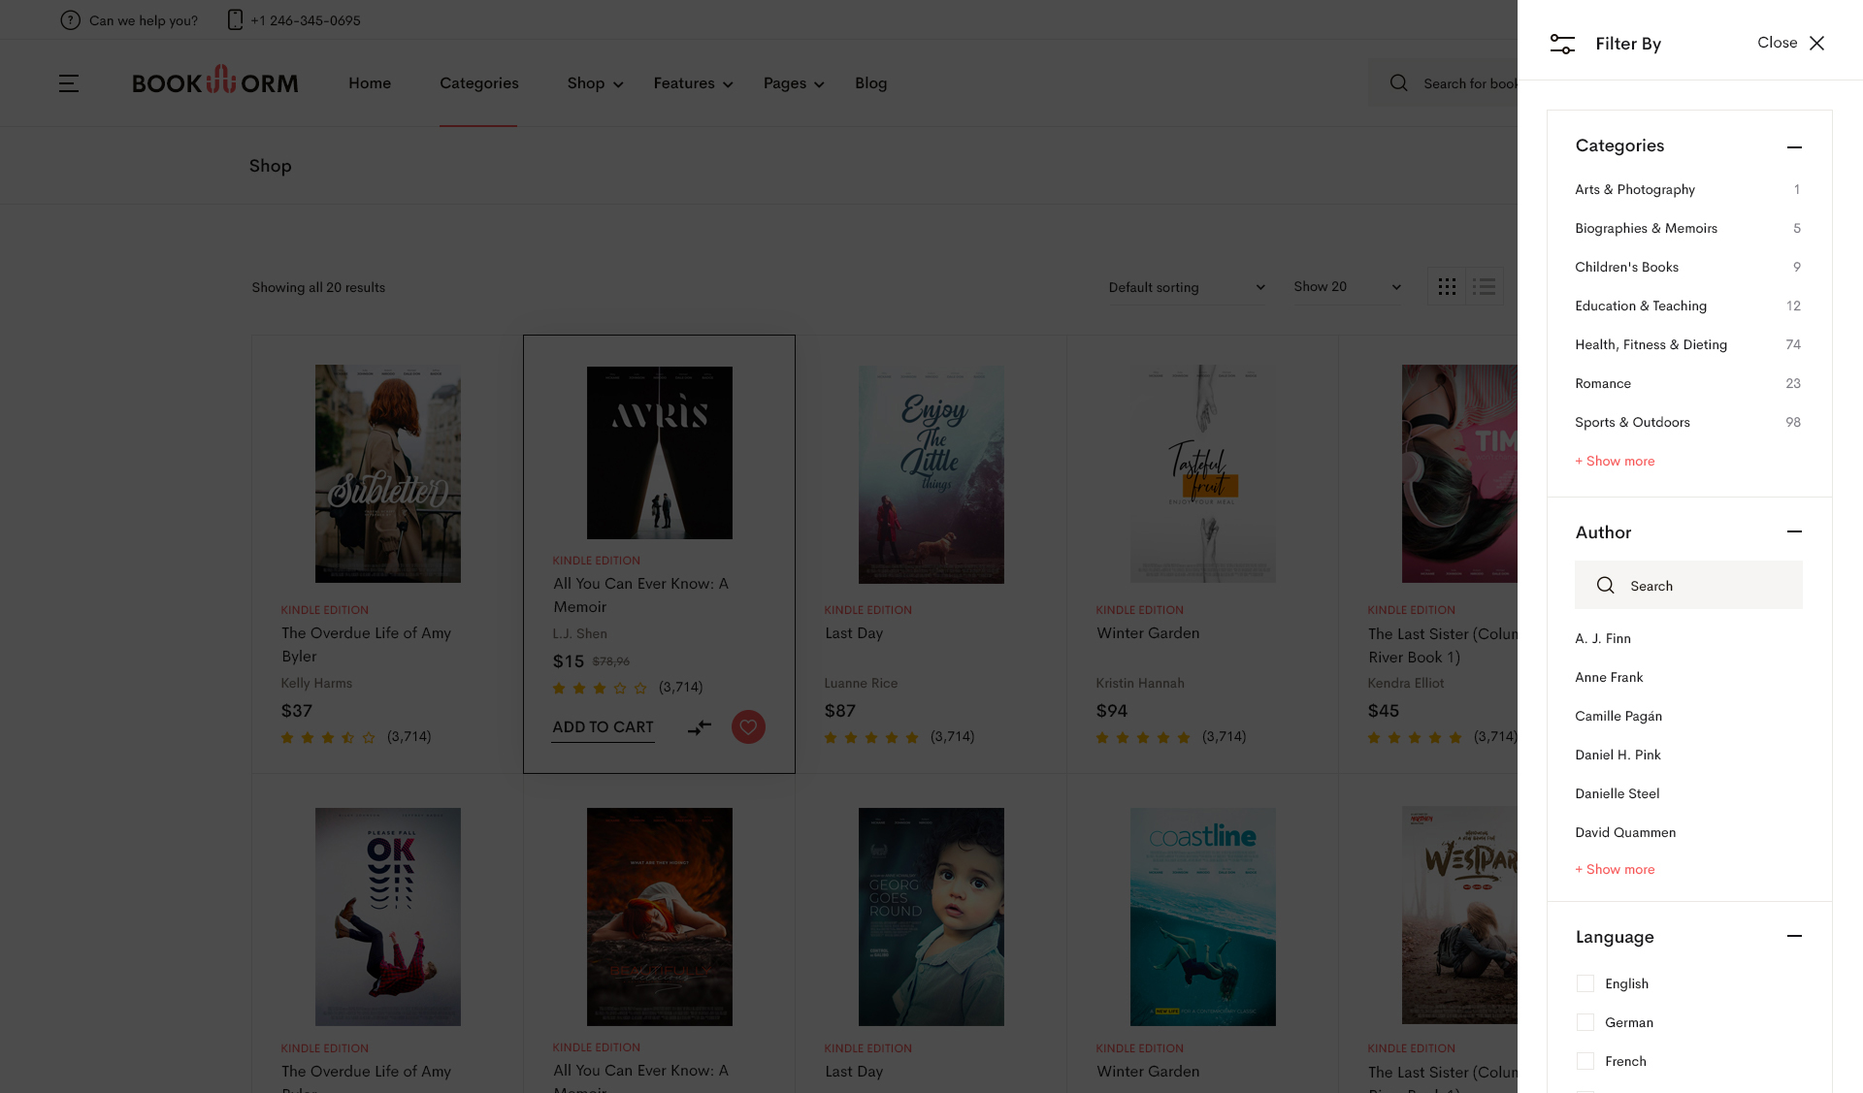The width and height of the screenshot is (1863, 1093).
Task: Collapse the Categories filter section
Action: click(1794, 146)
